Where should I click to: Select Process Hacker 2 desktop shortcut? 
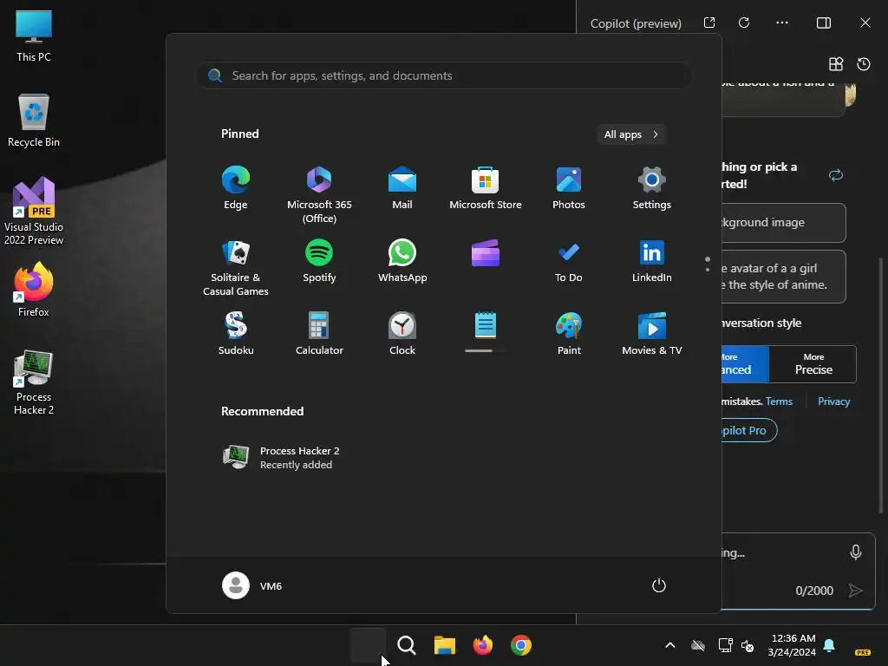[34, 382]
